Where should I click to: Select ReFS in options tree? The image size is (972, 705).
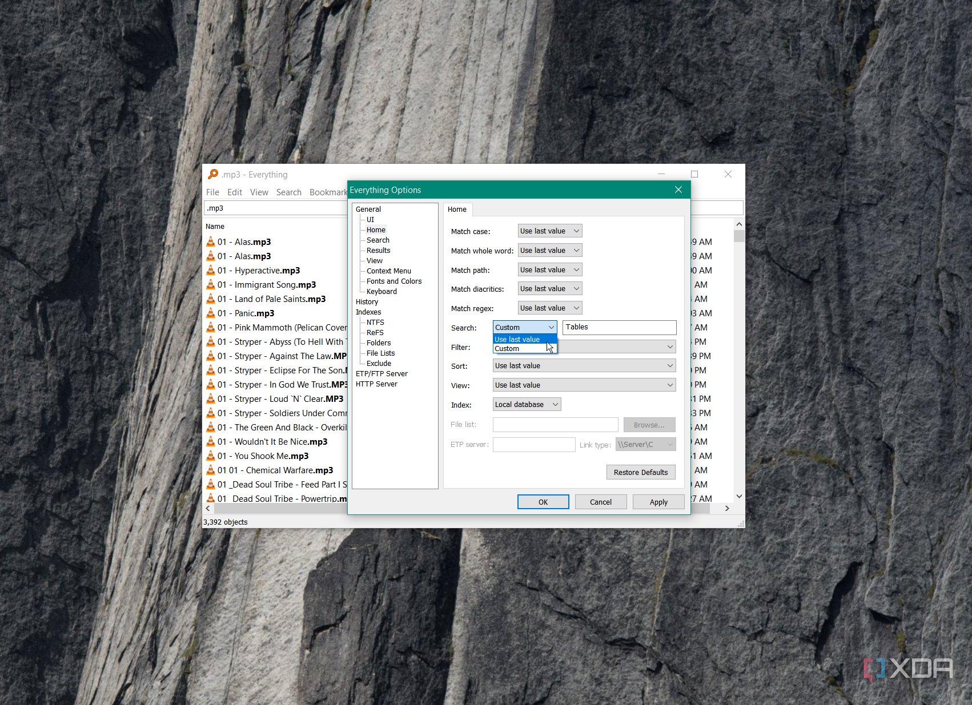pos(375,333)
